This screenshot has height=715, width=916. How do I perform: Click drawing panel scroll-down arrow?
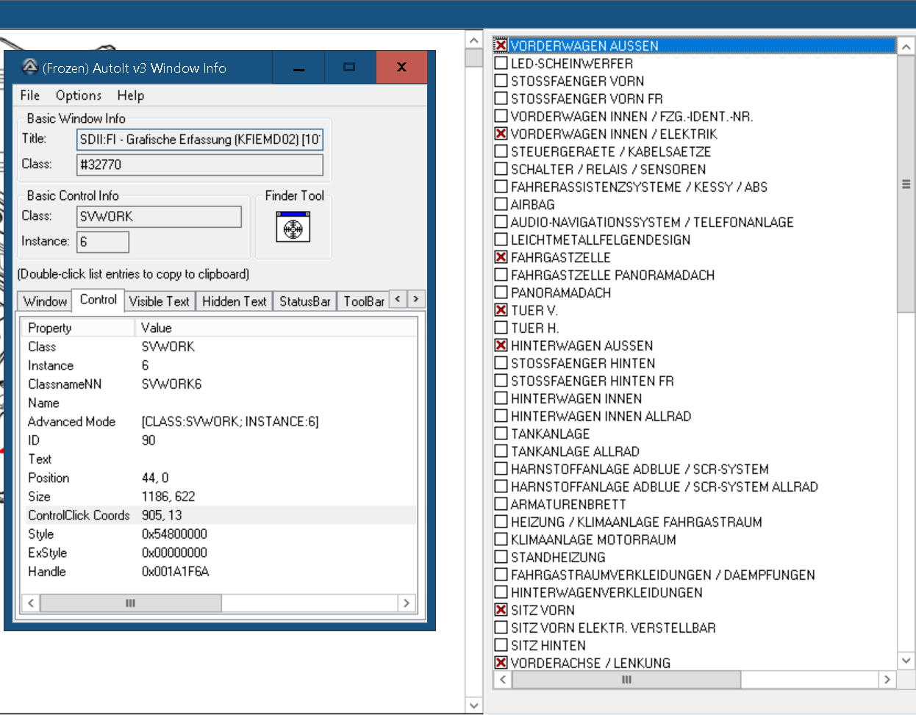474,705
